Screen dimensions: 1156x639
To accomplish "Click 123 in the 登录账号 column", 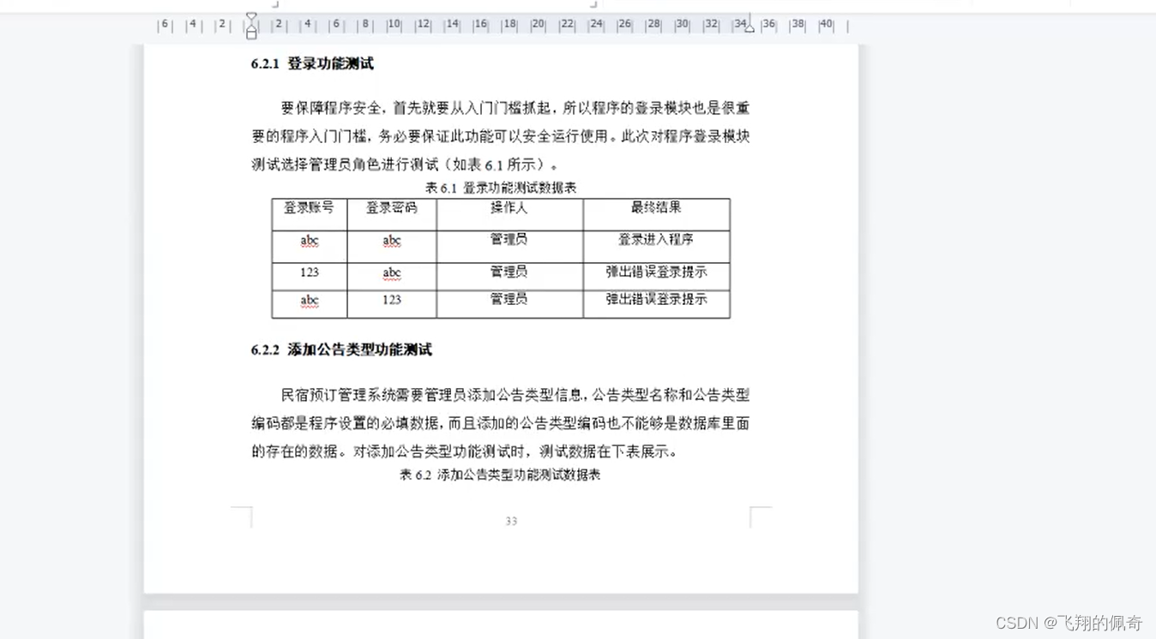I will coord(309,272).
